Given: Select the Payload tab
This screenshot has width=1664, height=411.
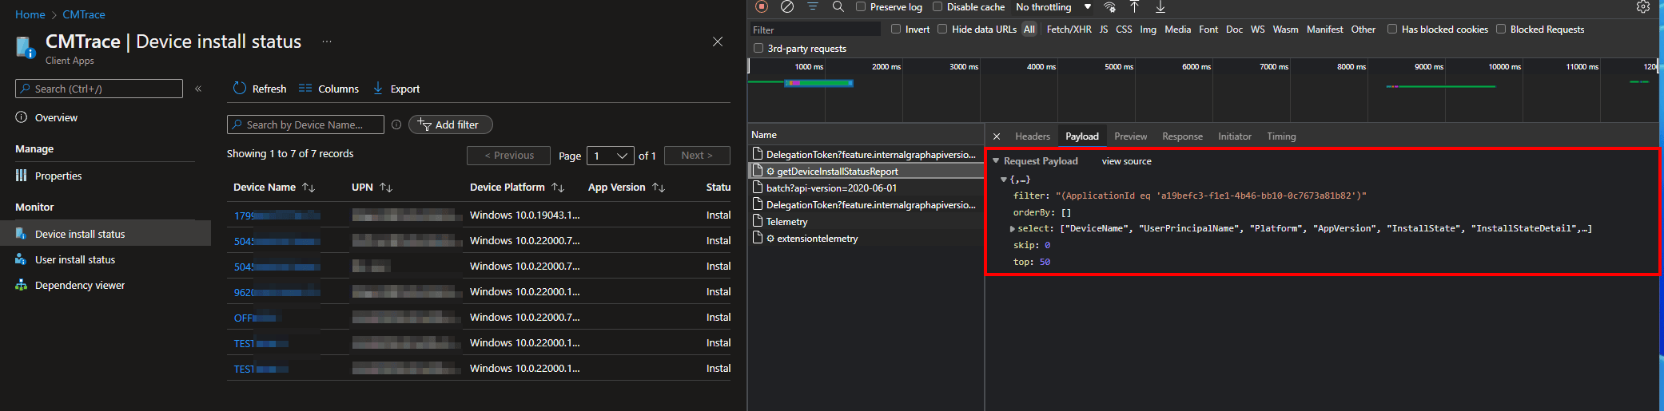Looking at the screenshot, I should click(1082, 136).
